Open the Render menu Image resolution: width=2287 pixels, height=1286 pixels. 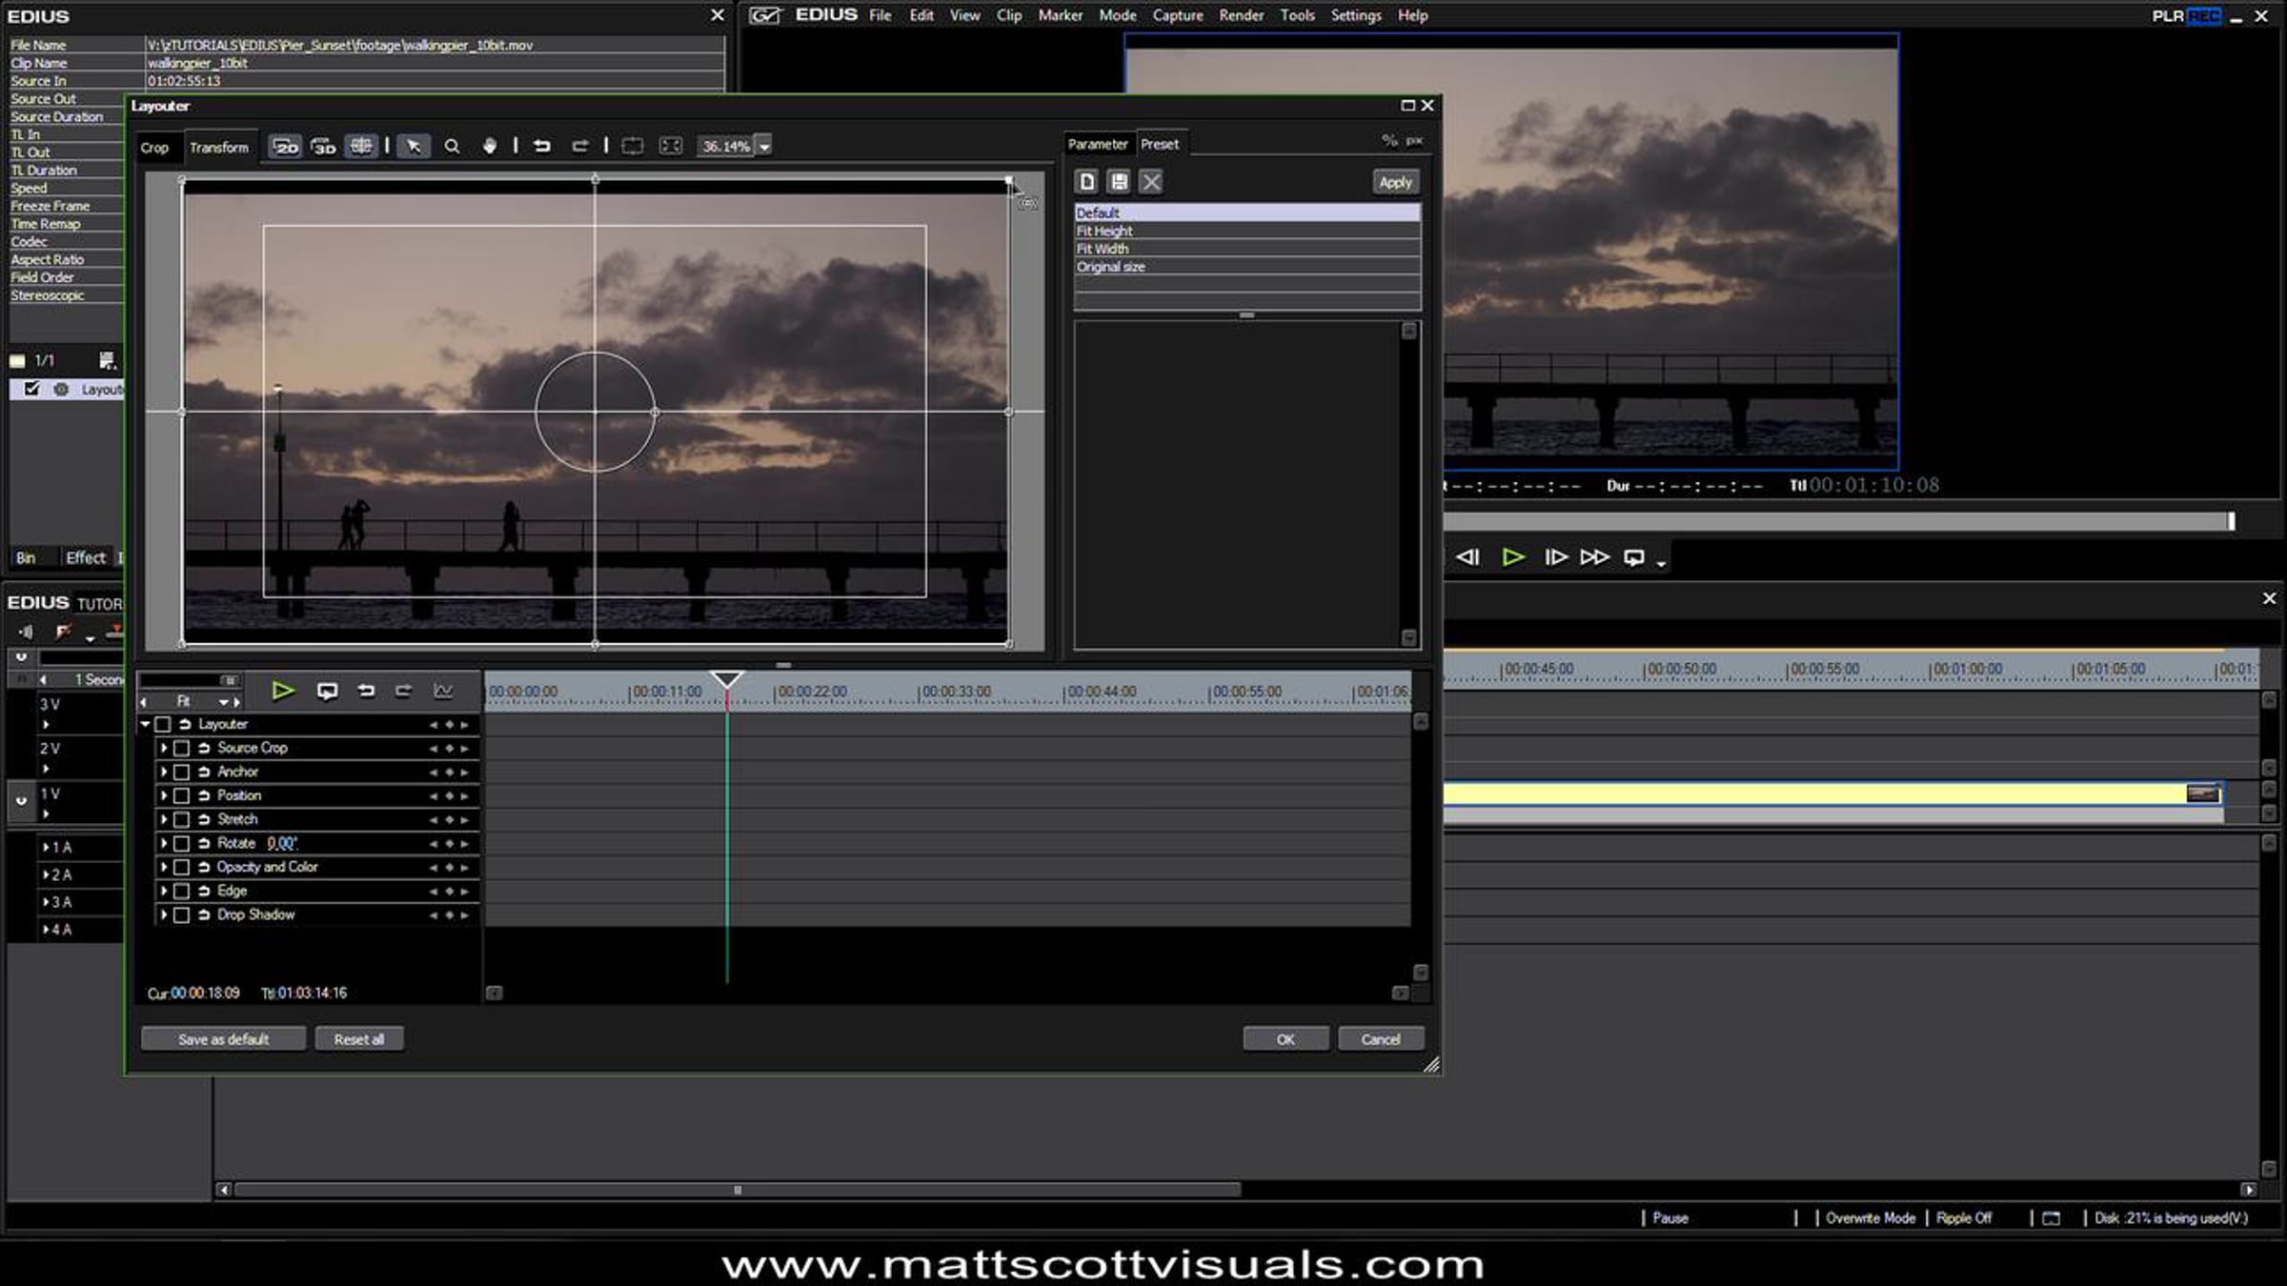coord(1241,15)
